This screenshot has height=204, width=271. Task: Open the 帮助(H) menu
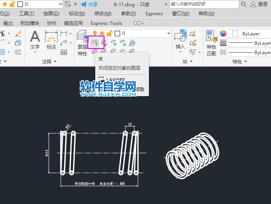(x=206, y=14)
